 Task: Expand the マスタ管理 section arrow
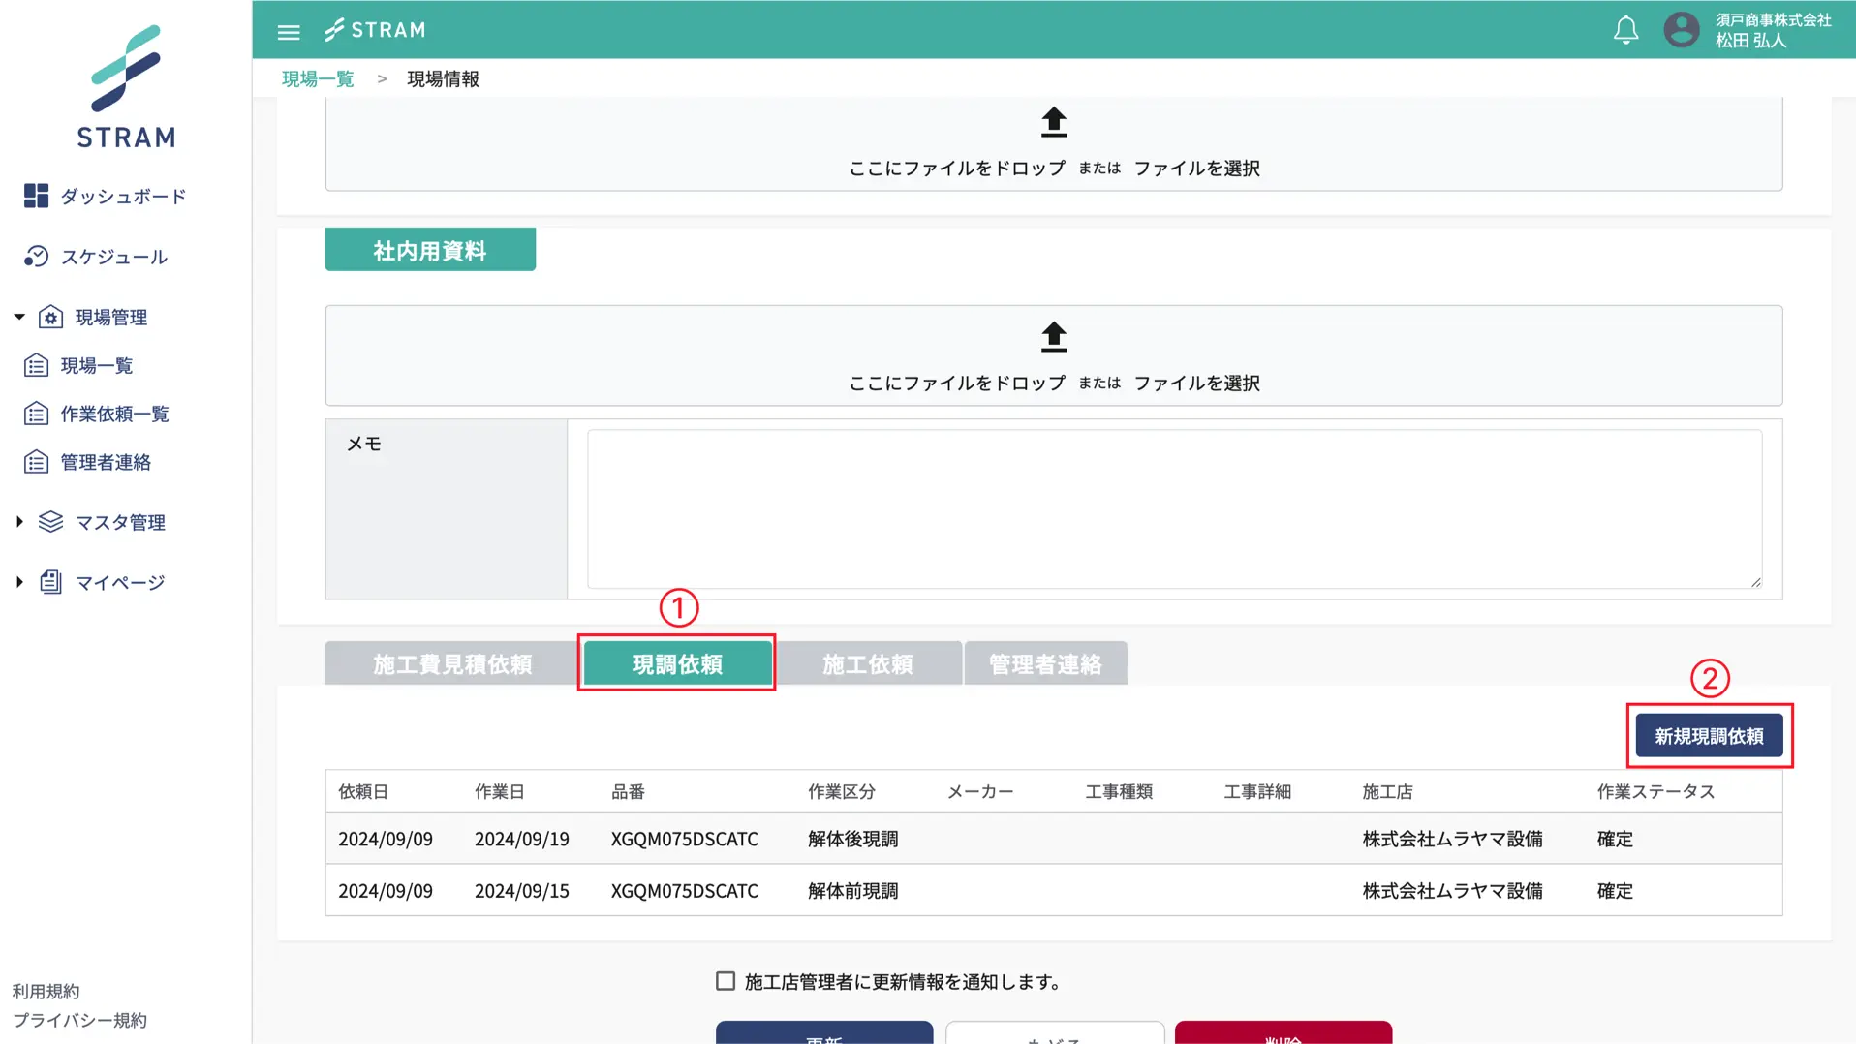tap(19, 522)
